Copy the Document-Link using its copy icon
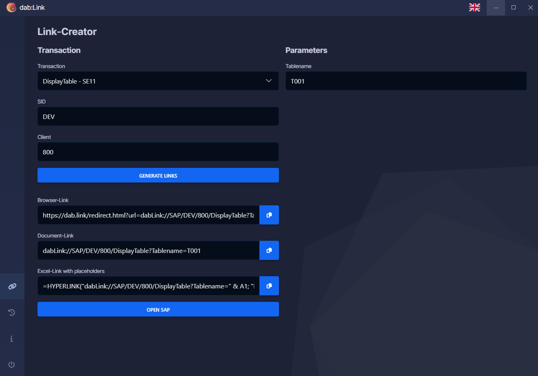This screenshot has width=538, height=376. 269,250
